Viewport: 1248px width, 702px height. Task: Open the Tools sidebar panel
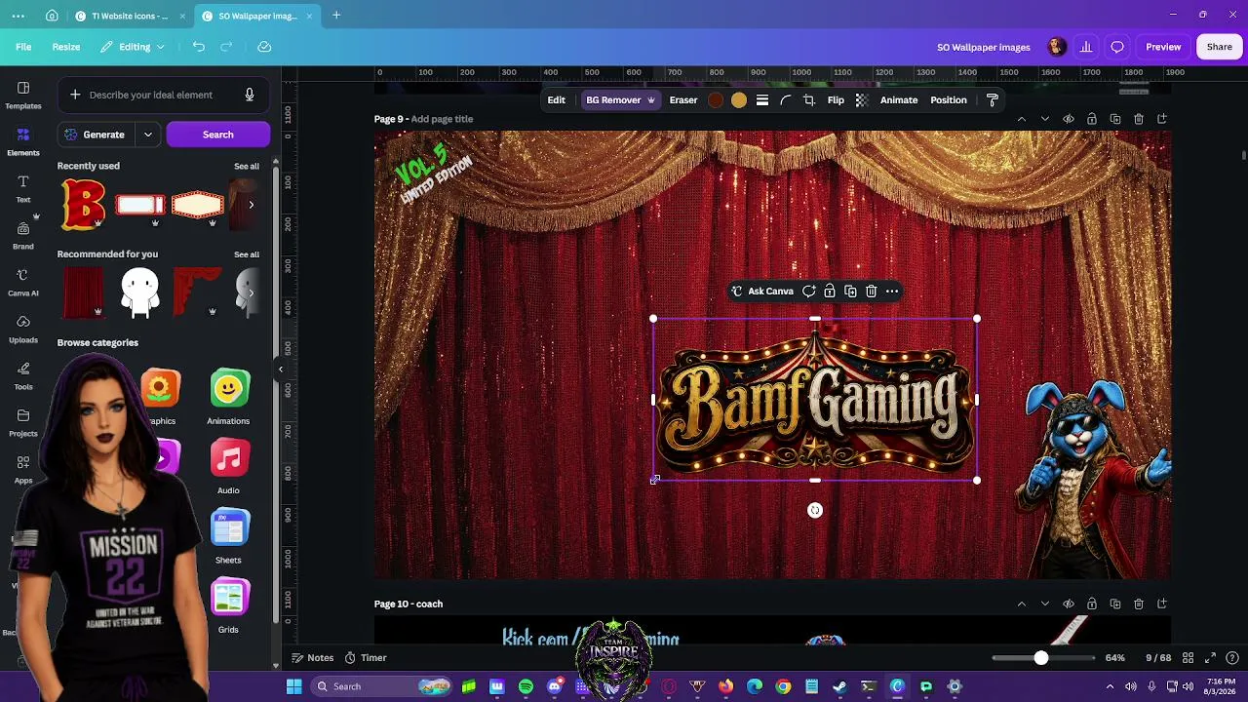23,375
